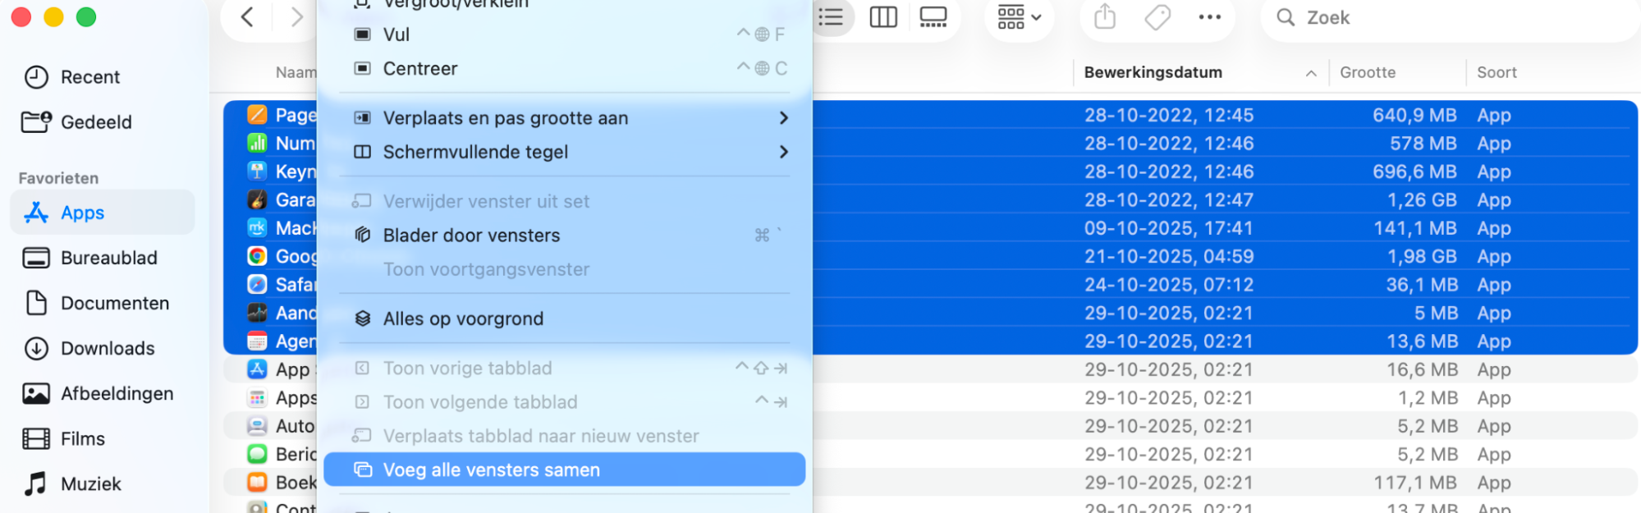Screen dimensions: 1641x513
Task: Switch to column view
Action: click(883, 17)
